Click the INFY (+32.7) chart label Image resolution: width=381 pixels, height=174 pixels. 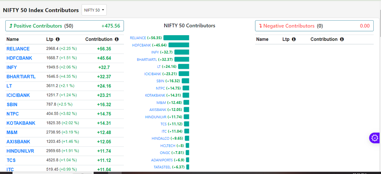pyautogui.click(x=162, y=52)
